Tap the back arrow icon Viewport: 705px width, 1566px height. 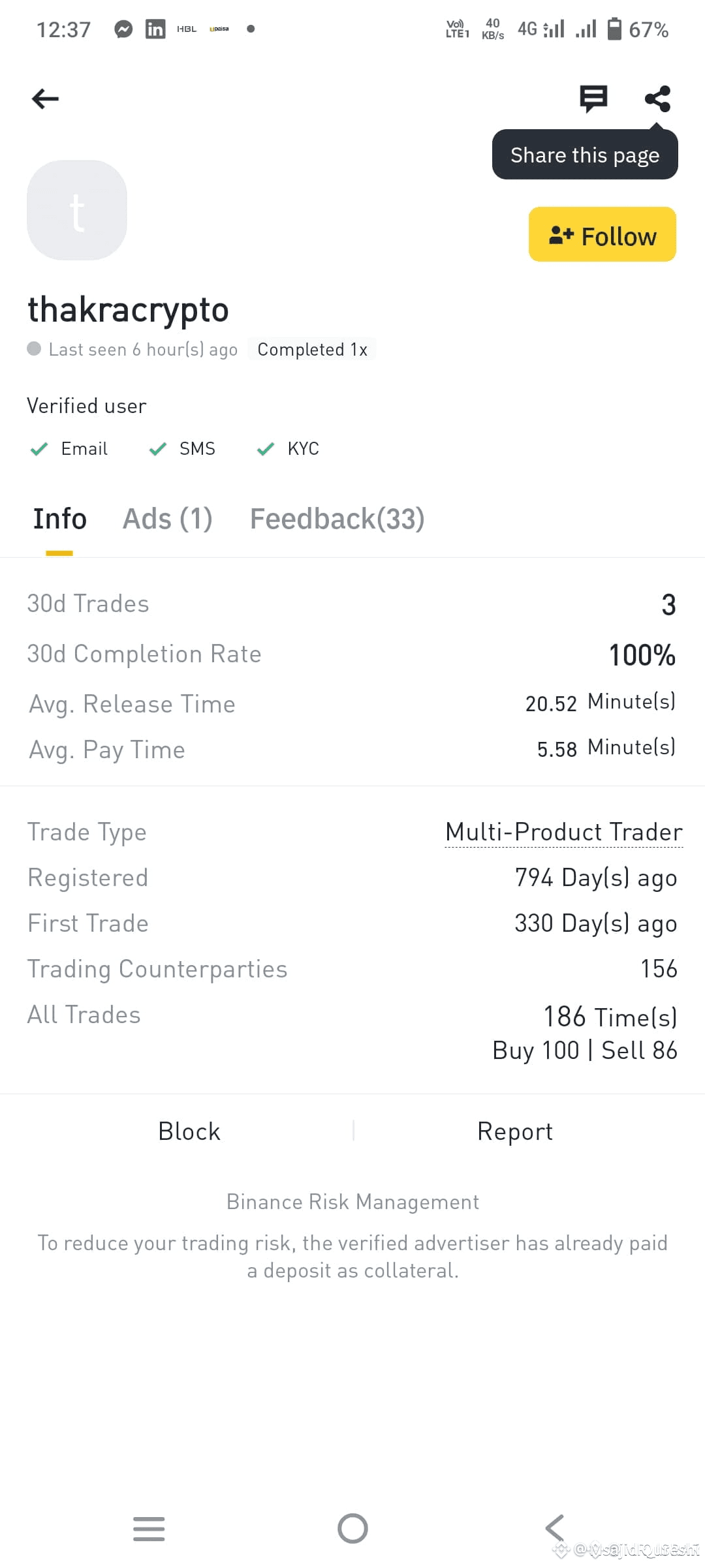[45, 99]
